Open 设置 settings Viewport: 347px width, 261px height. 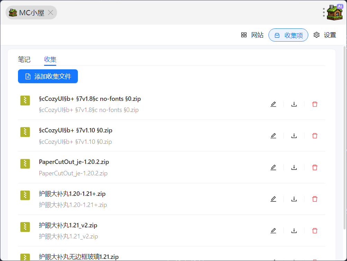point(325,35)
